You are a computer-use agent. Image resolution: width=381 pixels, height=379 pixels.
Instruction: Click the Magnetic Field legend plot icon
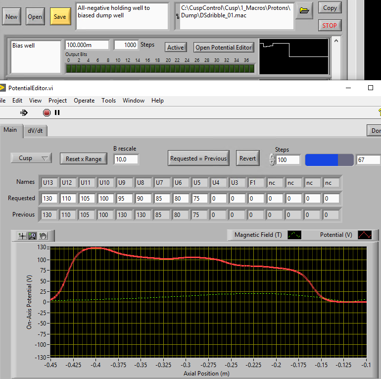pos(294,235)
